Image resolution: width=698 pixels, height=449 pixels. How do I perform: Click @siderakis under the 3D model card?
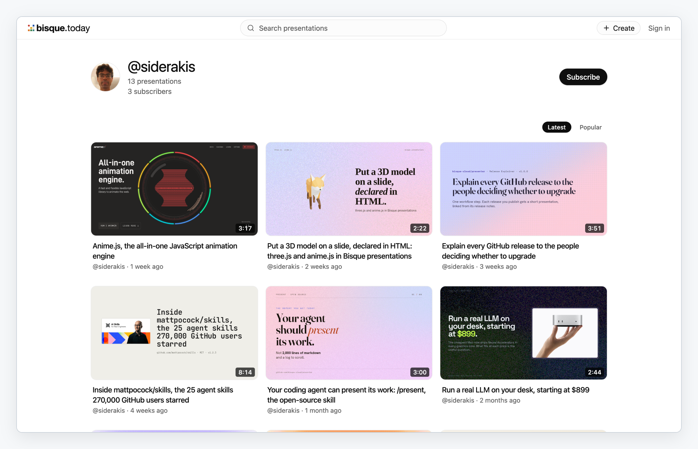point(283,266)
